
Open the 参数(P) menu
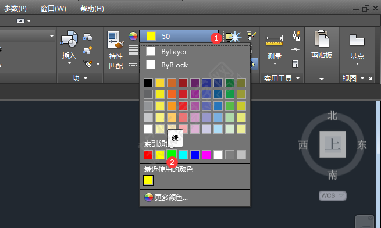(15, 9)
